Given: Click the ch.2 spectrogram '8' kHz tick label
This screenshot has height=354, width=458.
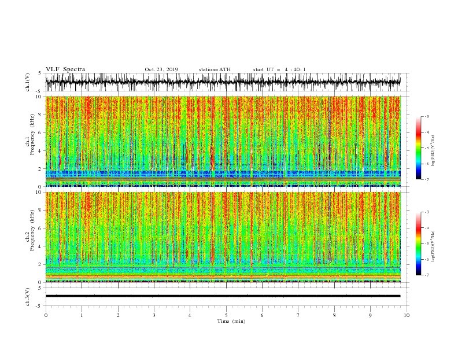Looking at the screenshot, I should click(40, 211).
